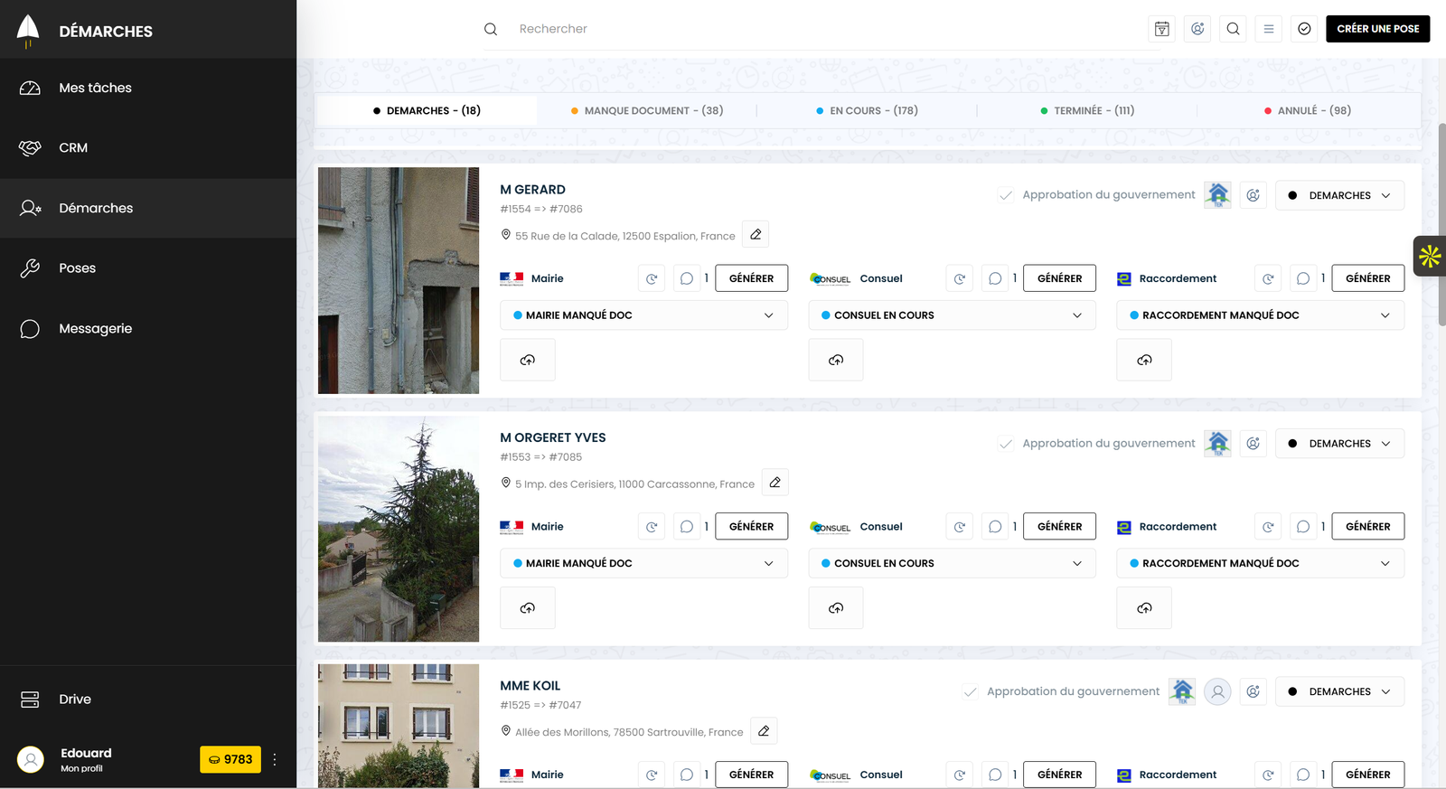
Task: Toggle Approbation du gouvernement for M ORGERET YVES
Action: click(x=1006, y=444)
